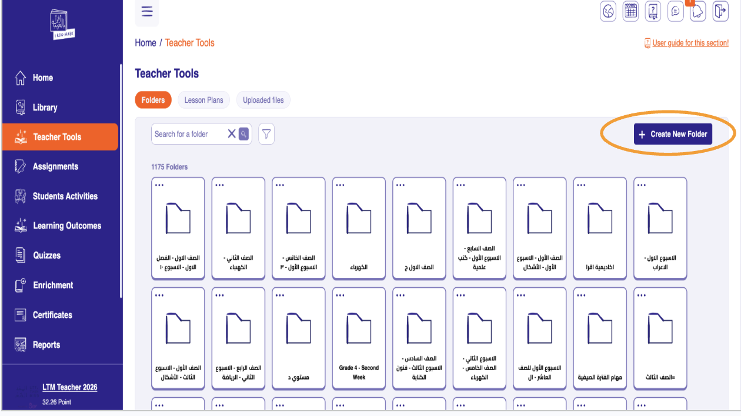
Task: Open the chat messages icon
Action: pos(676,11)
